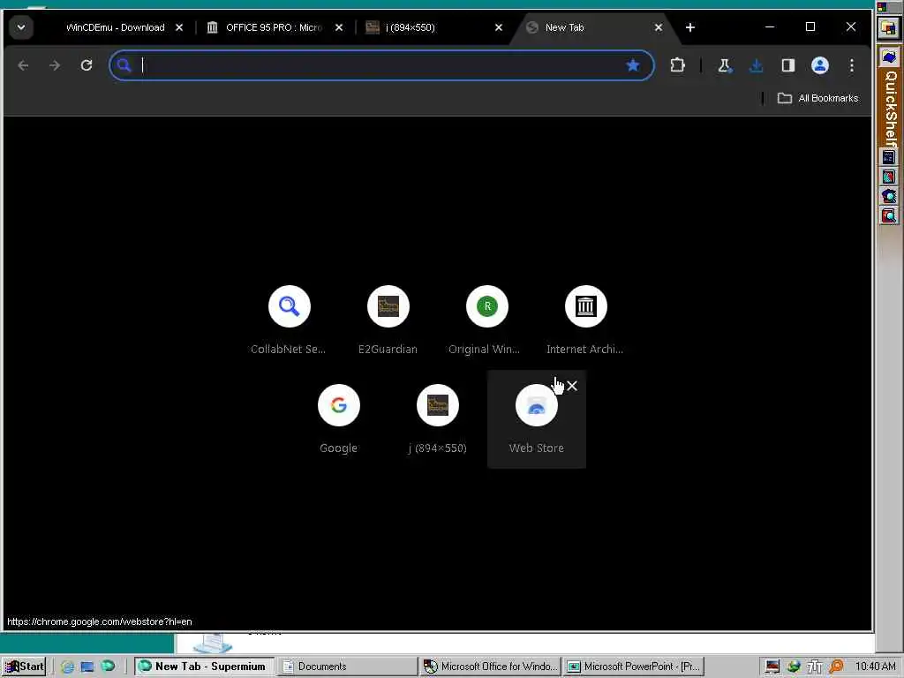Reload the current page
Viewport: 904px width, 678px height.
pos(87,65)
